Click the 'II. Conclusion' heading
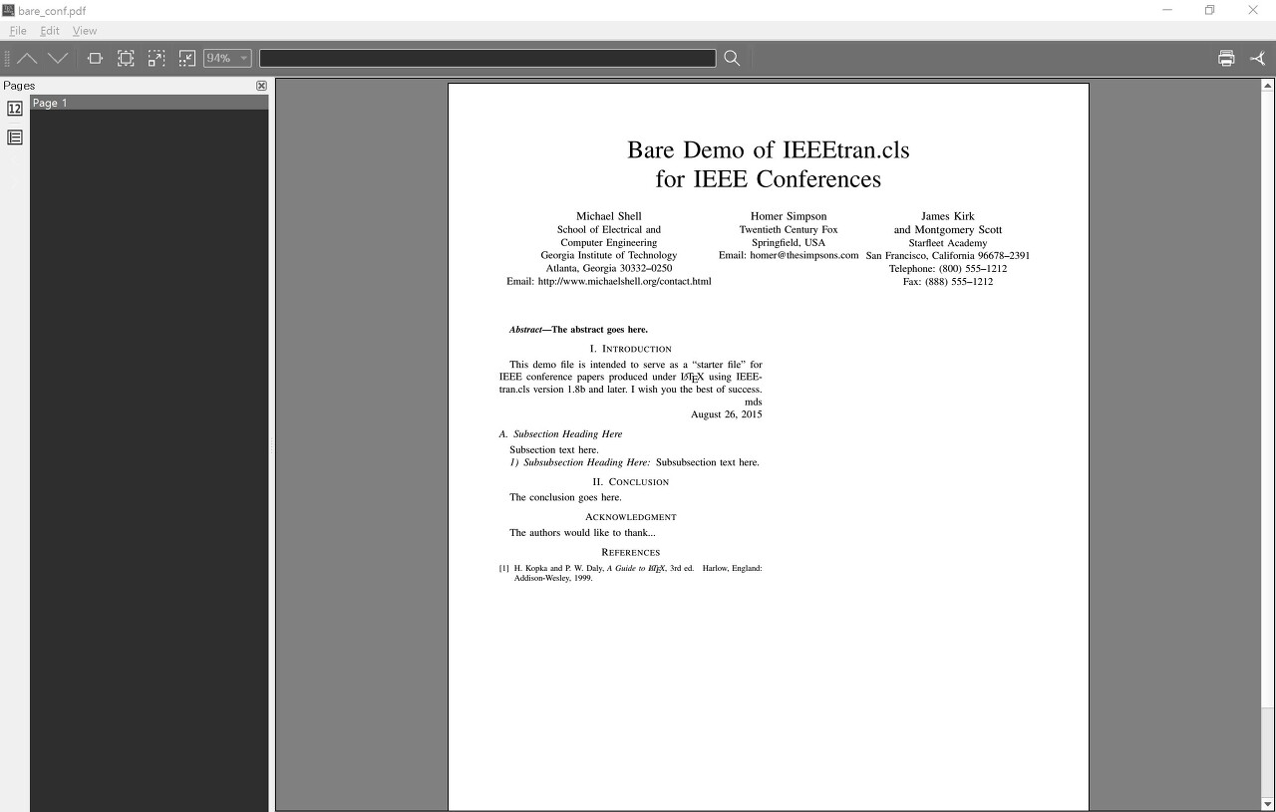Screen dimensions: 1276x812 pos(630,482)
